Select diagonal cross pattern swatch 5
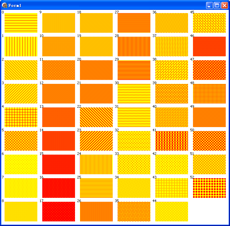The height and width of the screenshot is (226, 230). tap(21, 141)
